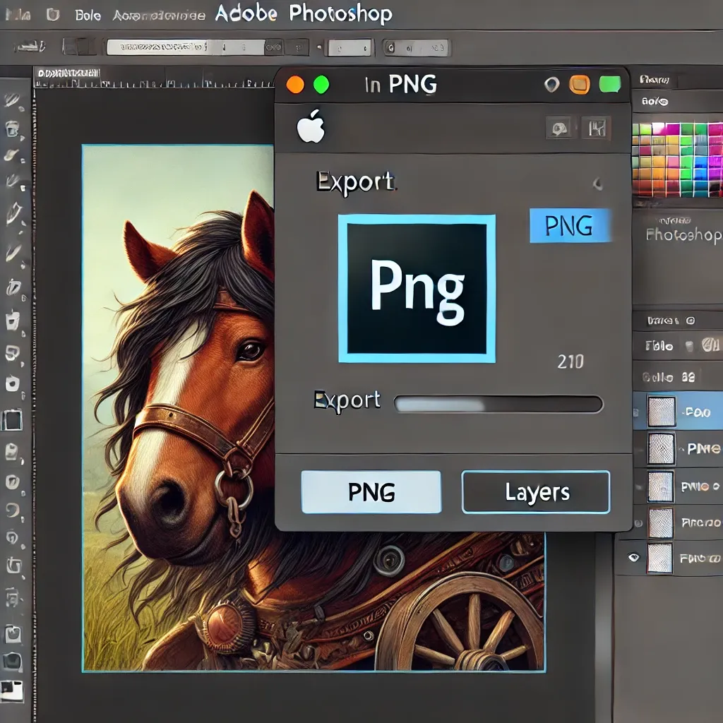Image resolution: width=723 pixels, height=723 pixels.
Task: Click the 82 value in the Gollo row
Action: tap(688, 377)
